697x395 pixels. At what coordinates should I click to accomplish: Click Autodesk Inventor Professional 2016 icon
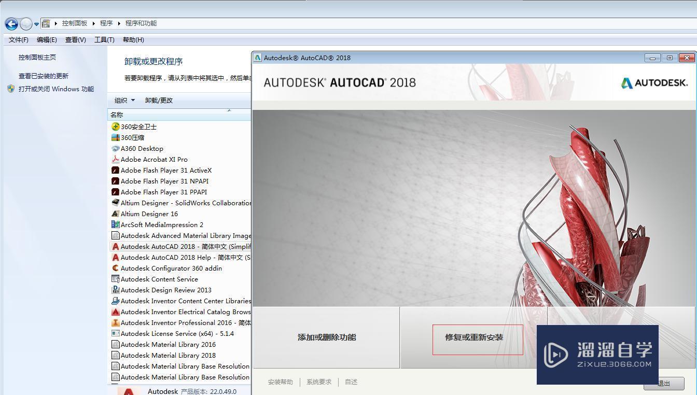click(115, 322)
